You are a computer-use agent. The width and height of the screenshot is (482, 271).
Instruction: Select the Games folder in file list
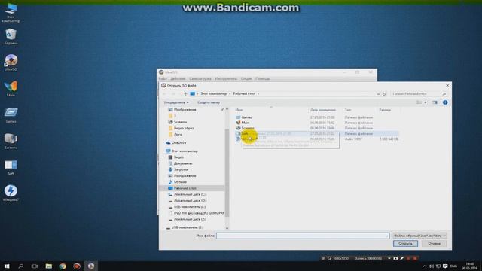coord(246,117)
